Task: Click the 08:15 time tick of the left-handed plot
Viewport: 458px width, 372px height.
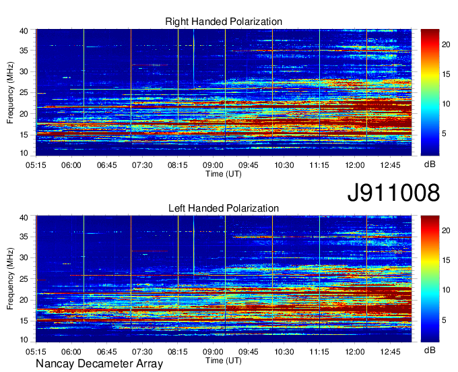Action: click(178, 352)
